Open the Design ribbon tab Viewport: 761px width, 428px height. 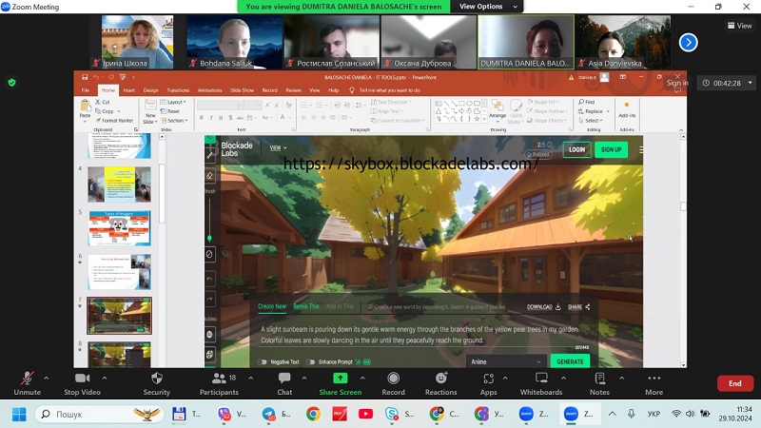tap(150, 90)
